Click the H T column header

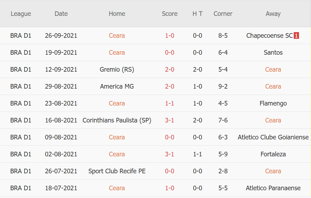(197, 14)
